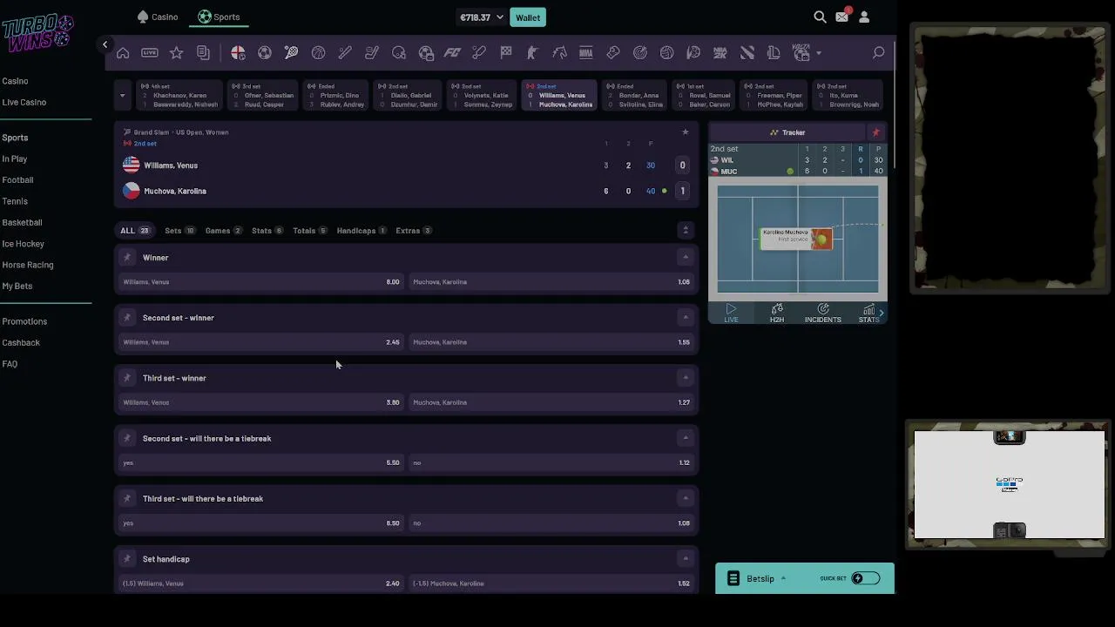The height and width of the screenshot is (627, 1115).
Task: Select the Khachanov vs Basavareddy match card
Action: 179,96
